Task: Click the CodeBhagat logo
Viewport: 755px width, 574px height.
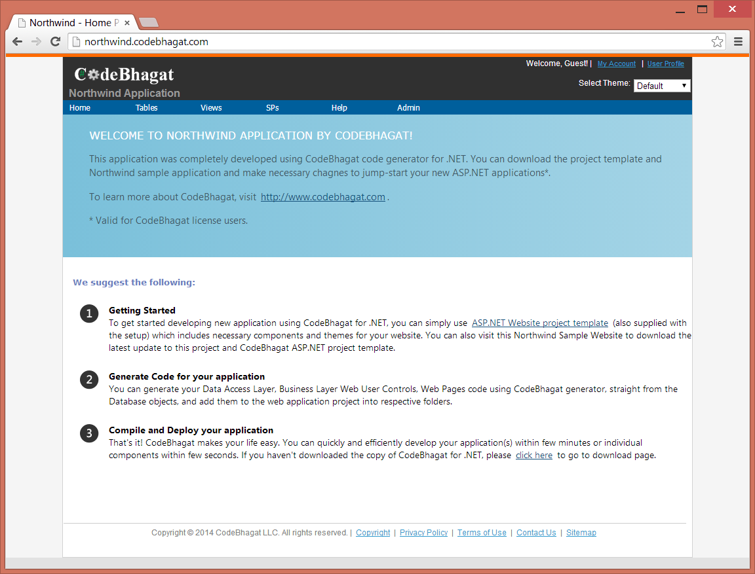Action: 124,75
